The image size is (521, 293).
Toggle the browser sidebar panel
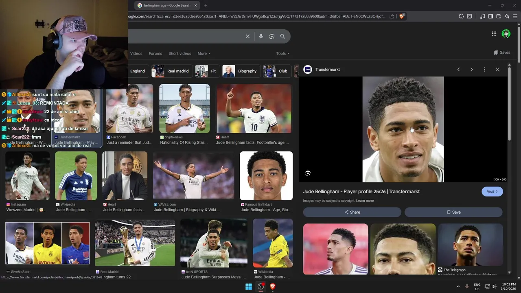tap(490, 16)
